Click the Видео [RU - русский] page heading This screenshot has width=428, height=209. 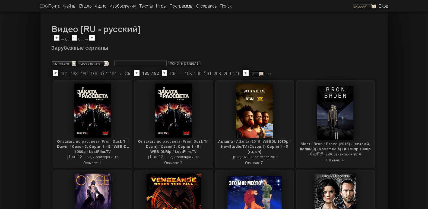(96, 29)
